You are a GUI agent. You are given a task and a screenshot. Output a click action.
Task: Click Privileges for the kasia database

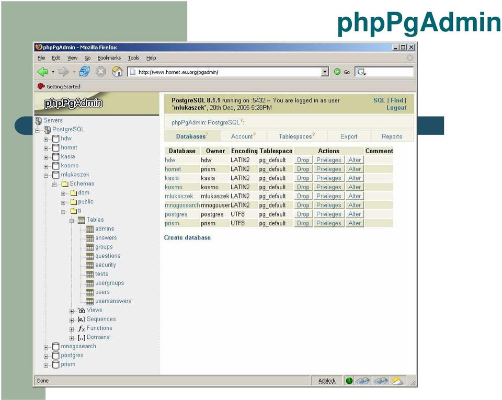(329, 178)
